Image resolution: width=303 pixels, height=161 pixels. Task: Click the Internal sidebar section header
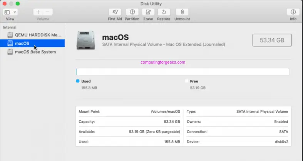(10, 28)
